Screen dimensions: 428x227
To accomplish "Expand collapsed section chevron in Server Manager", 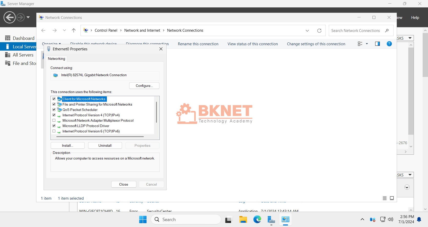I will pyautogui.click(x=407, y=187).
